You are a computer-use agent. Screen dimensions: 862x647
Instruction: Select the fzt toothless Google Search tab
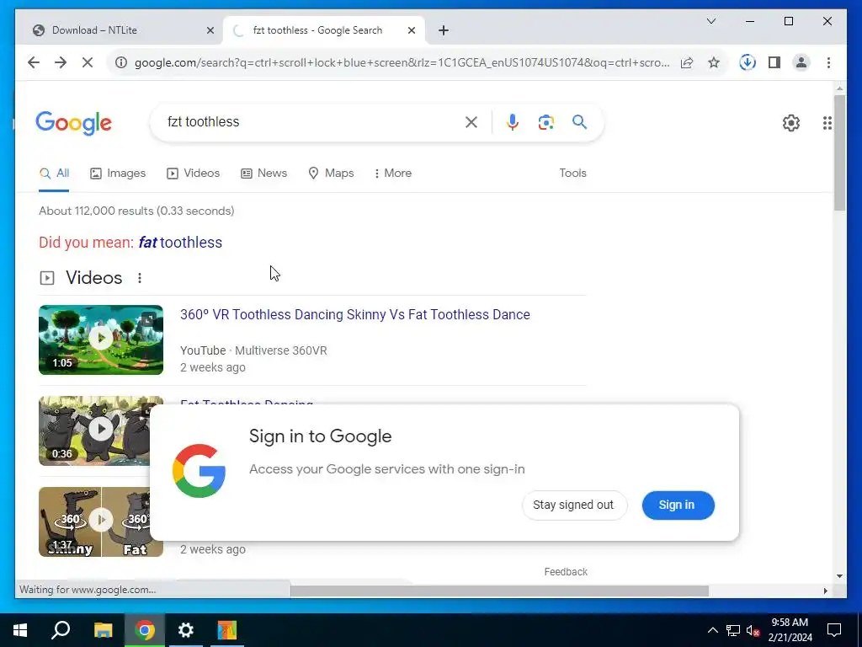(324, 30)
